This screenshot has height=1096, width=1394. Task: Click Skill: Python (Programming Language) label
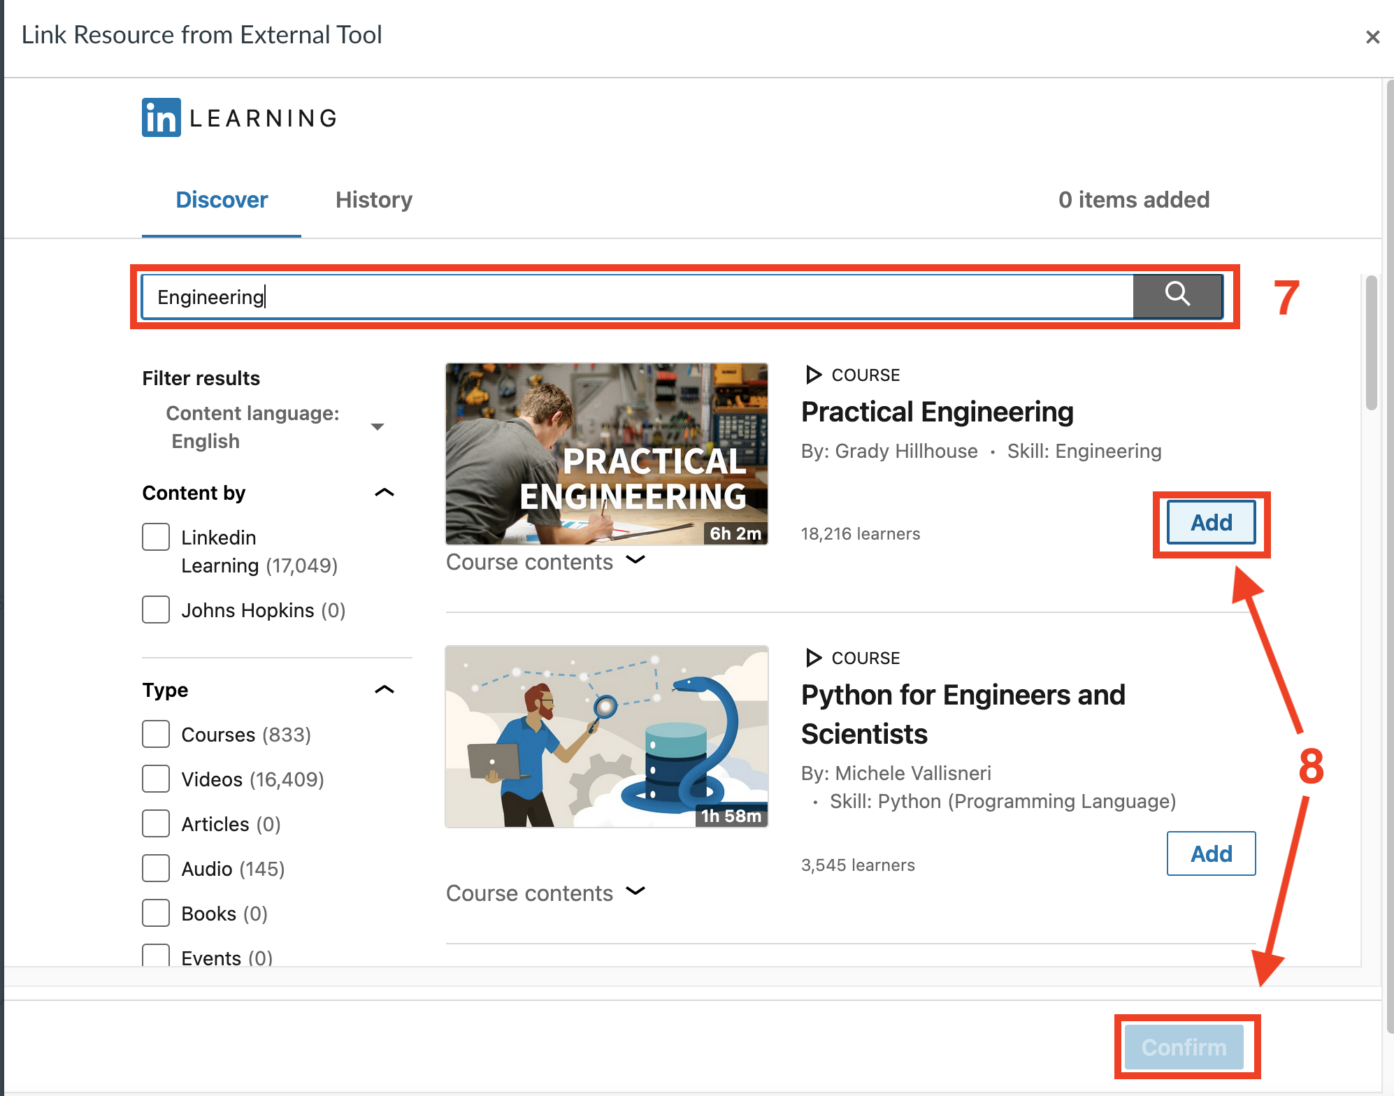[x=1003, y=801]
